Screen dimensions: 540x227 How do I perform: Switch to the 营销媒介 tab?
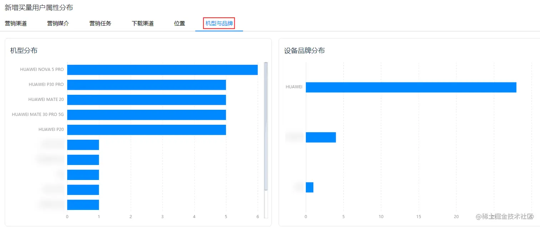[58, 24]
